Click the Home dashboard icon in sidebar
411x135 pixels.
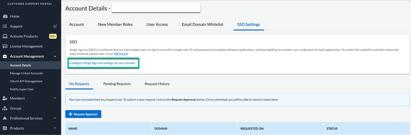tap(5, 16)
